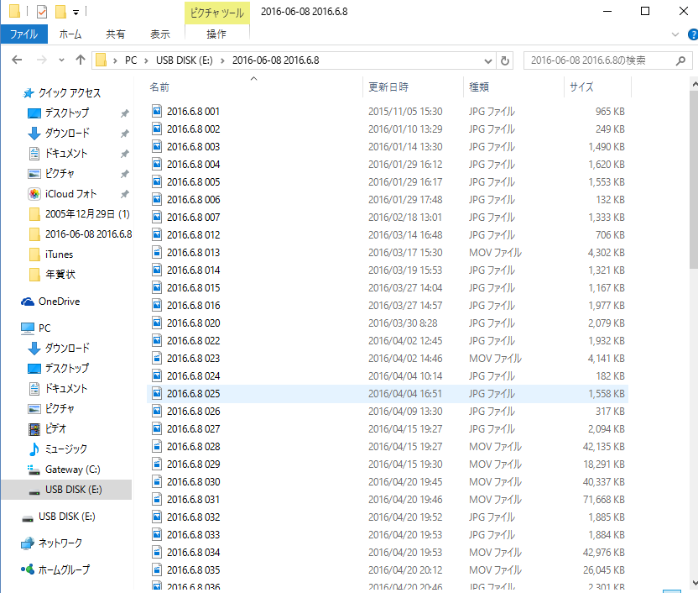
Task: Open the 操作 picture tools tab
Action: (x=216, y=34)
